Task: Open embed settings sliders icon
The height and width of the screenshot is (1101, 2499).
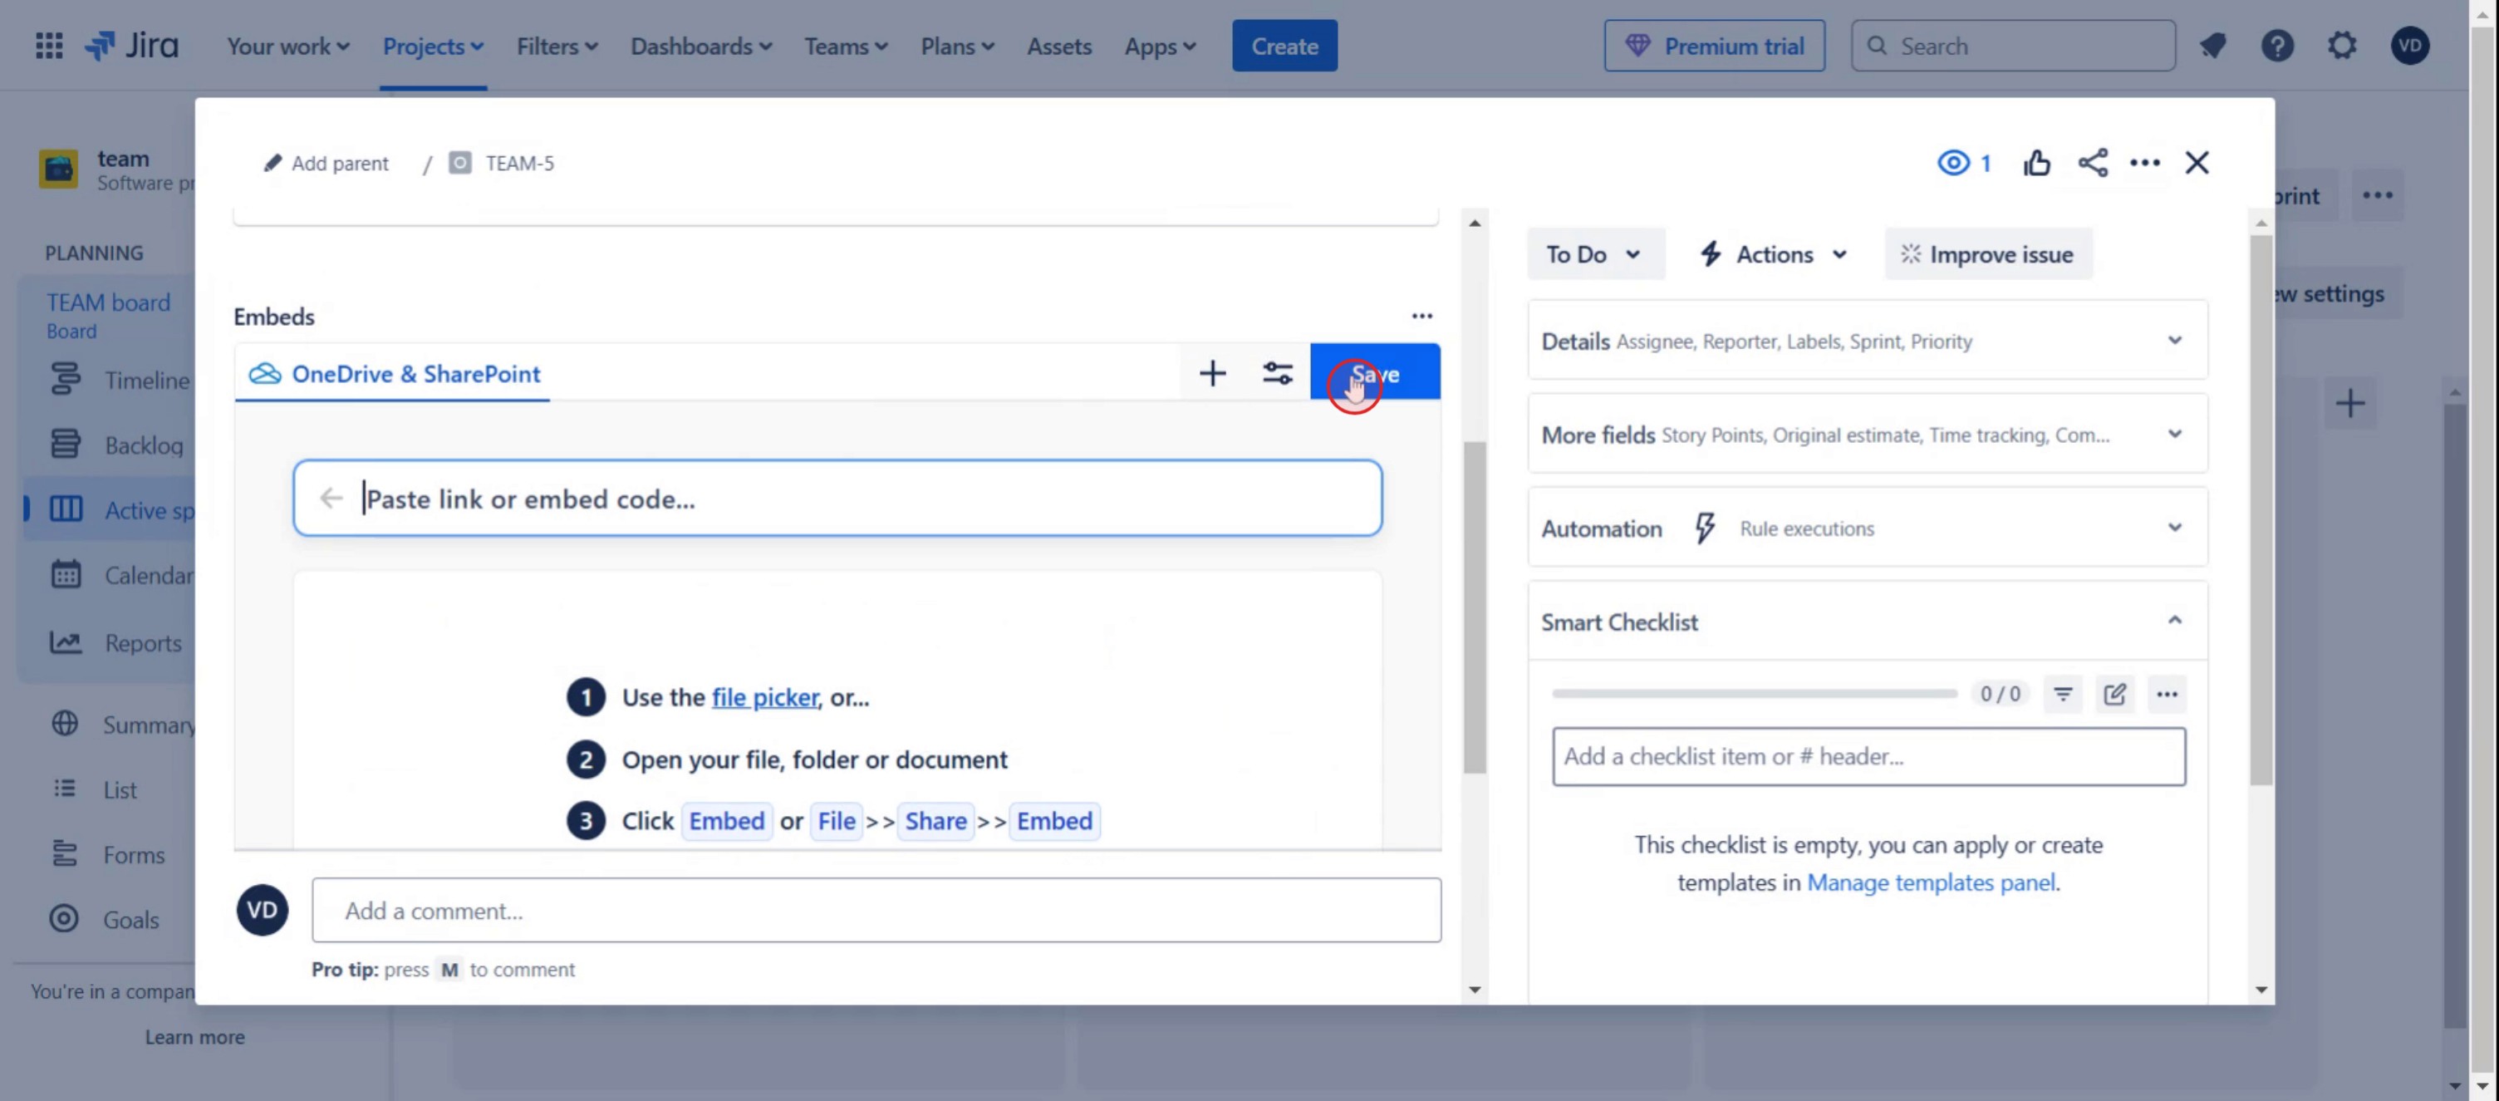Action: [x=1277, y=373]
